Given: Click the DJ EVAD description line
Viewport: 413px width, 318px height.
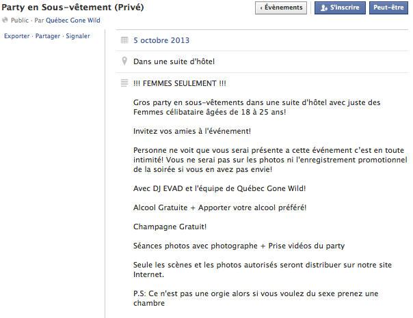Looking at the screenshot, I should click(219, 188).
